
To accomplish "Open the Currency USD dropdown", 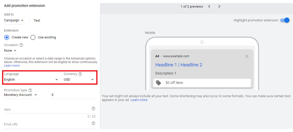I will tap(79, 80).
